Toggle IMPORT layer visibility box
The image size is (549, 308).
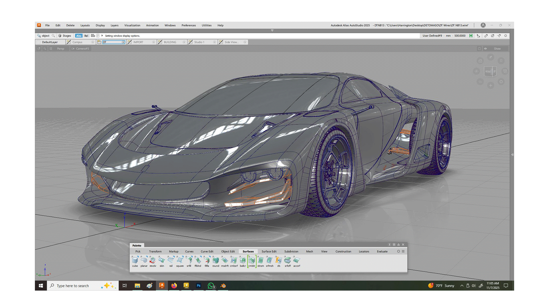click(130, 42)
